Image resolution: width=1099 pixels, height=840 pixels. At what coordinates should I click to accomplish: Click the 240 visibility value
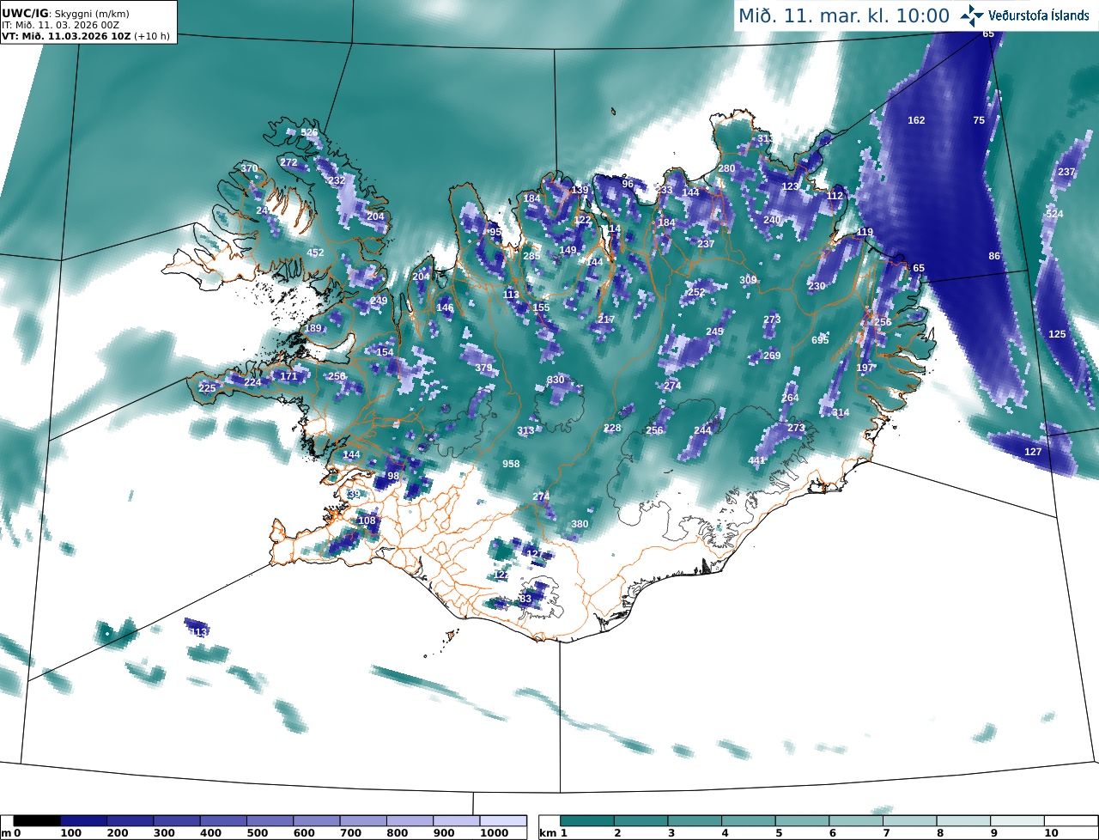[x=772, y=220]
